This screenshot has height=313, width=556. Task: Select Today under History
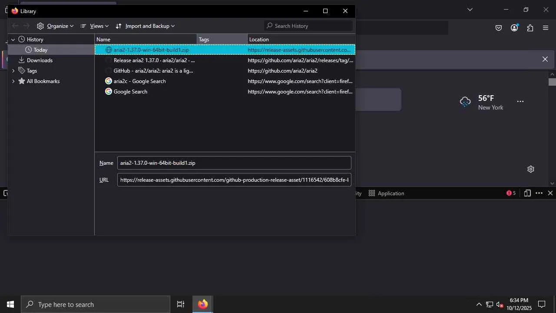pyautogui.click(x=51, y=50)
